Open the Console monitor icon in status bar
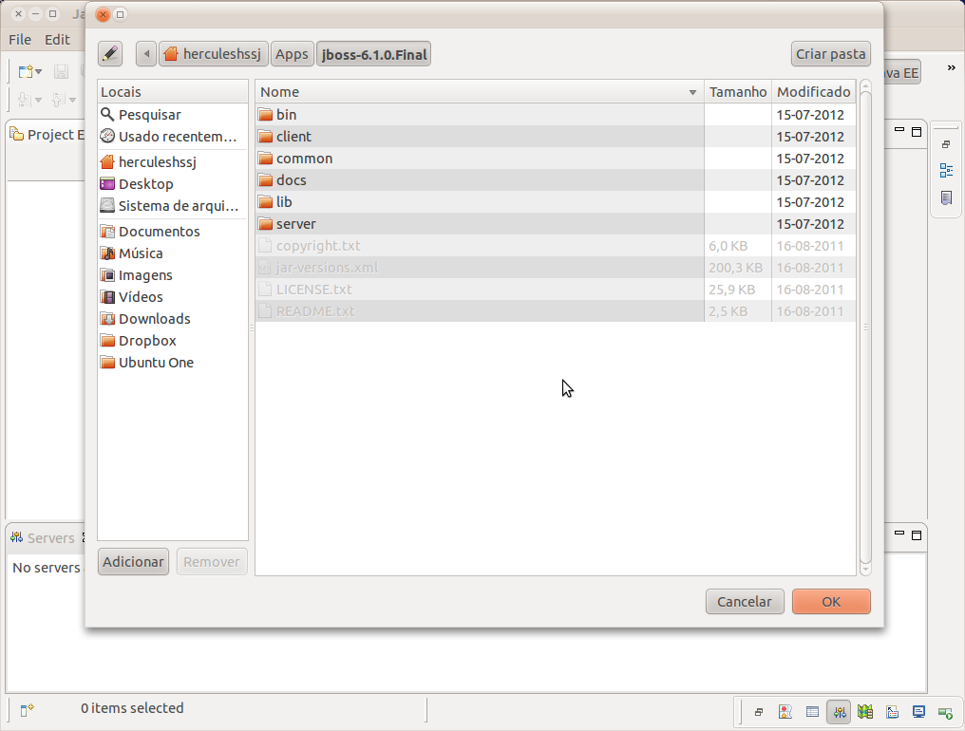Viewport: 965px width, 731px height. [x=918, y=711]
